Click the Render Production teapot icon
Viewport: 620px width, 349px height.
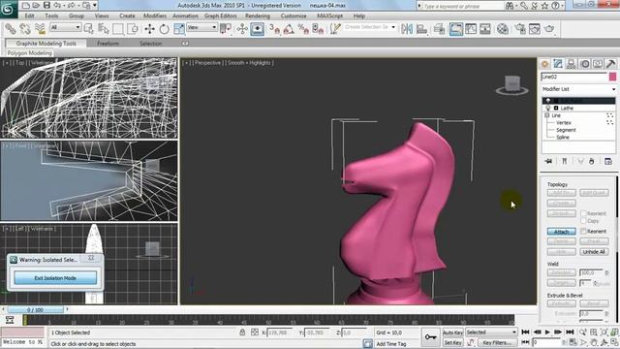click(549, 29)
